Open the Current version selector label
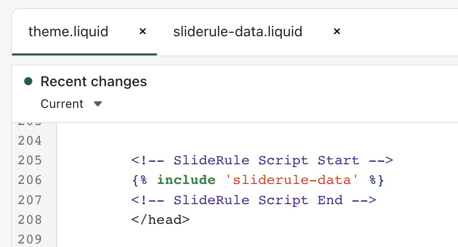 click(62, 104)
